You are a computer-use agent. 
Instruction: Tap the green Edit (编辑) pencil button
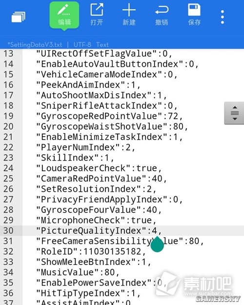pos(64,16)
